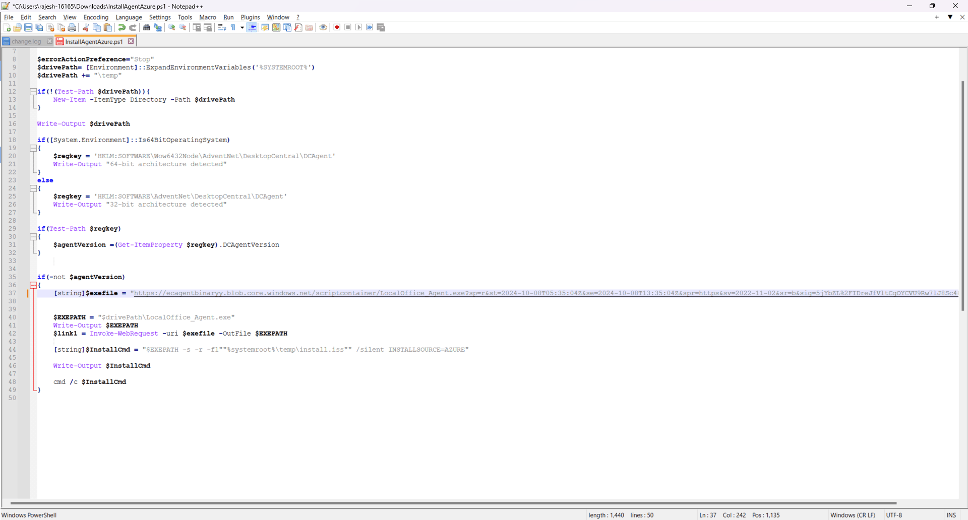Viewport: 968px width, 520px height.
Task: Open Find with the binoculars icon
Action: (x=147, y=28)
